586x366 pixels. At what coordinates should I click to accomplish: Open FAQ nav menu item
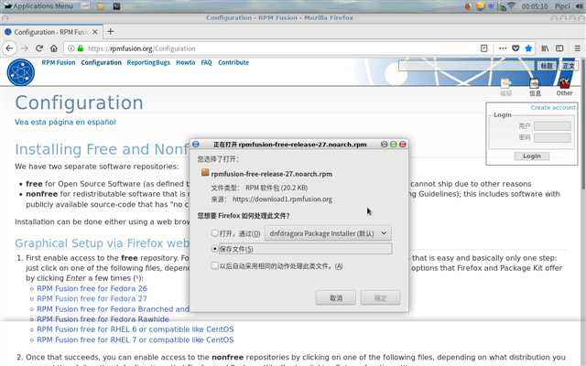[x=206, y=62]
